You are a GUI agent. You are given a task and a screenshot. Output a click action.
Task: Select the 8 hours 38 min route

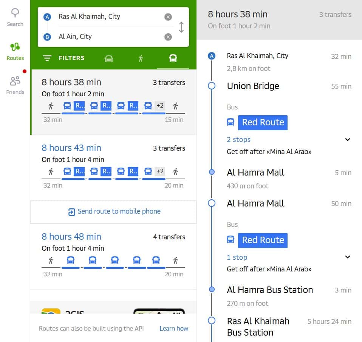click(x=113, y=102)
